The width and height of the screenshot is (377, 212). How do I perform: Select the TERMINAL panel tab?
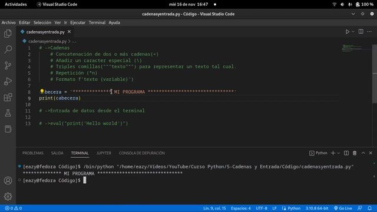[80, 153]
